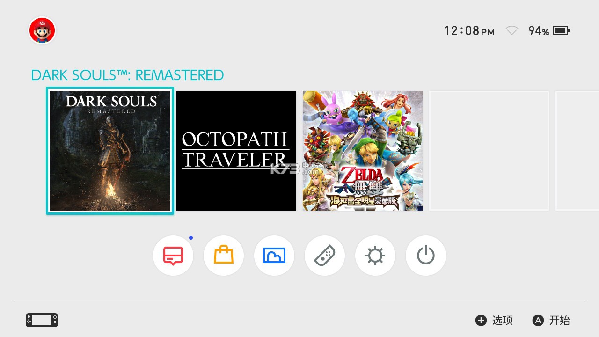The height and width of the screenshot is (337, 599).
Task: Select the first empty game slot
Action: [489, 151]
